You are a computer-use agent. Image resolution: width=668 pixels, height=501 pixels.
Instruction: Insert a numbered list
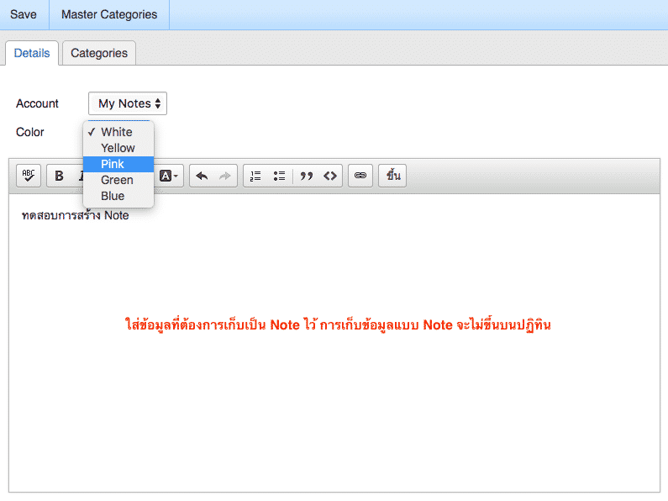tap(255, 176)
